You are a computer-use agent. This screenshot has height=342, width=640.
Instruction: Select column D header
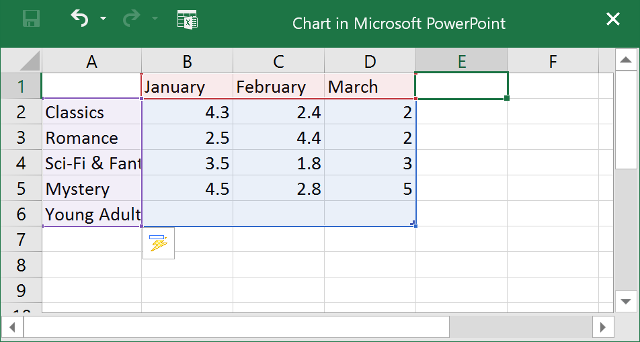coord(370,61)
